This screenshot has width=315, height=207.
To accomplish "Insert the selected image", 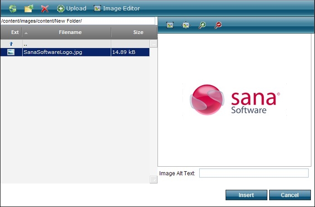I will 246,195.
